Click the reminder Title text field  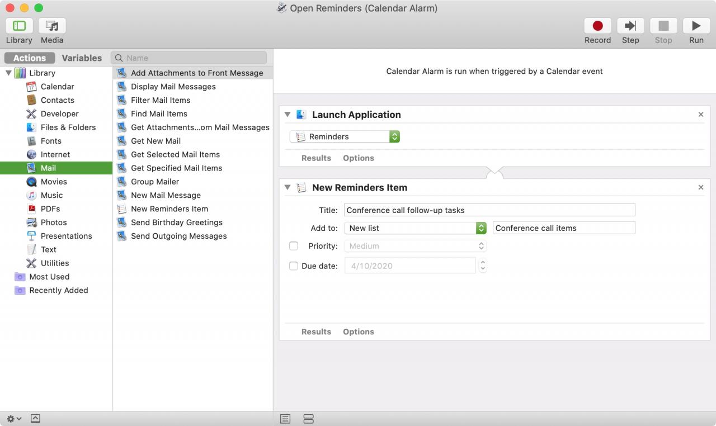489,210
